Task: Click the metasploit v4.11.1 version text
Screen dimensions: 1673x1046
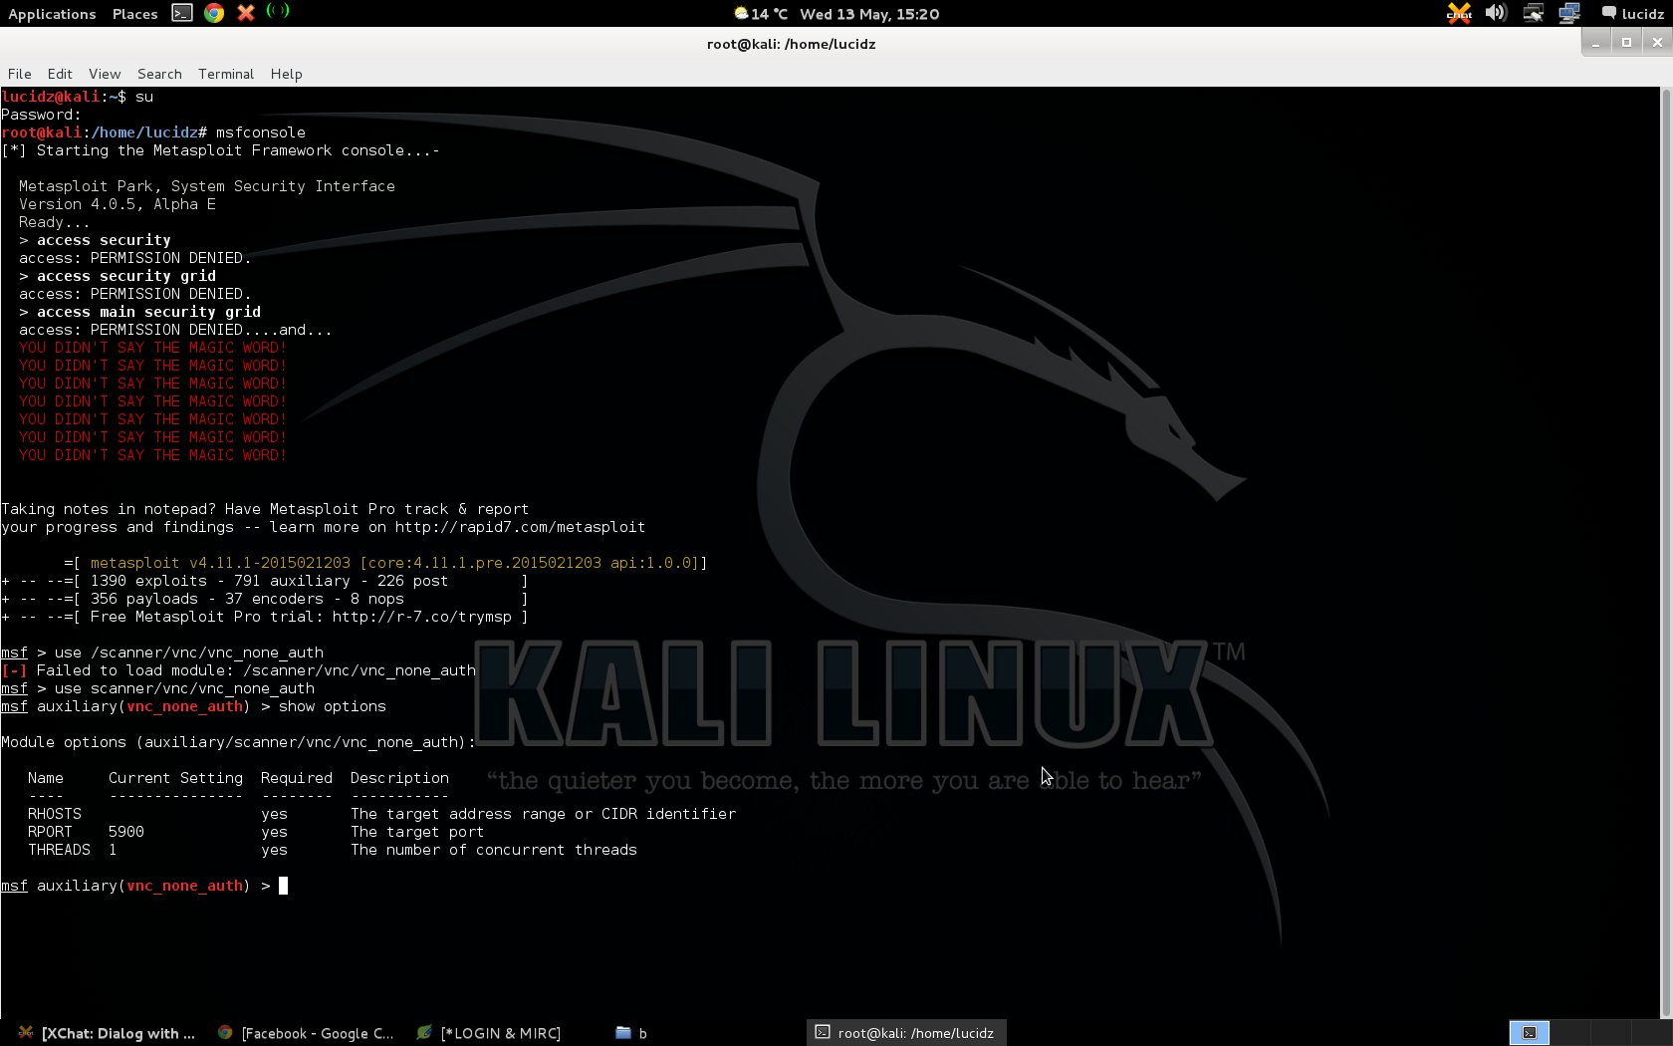Action: 220,563
